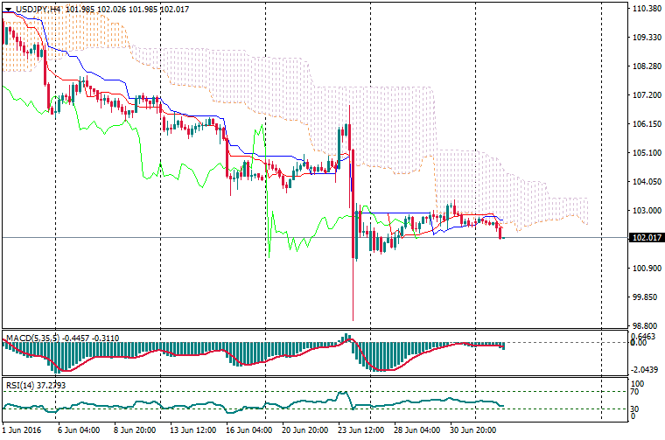Click the 110.380 price scale value
Screen dimensions: 665x440
pos(647,9)
